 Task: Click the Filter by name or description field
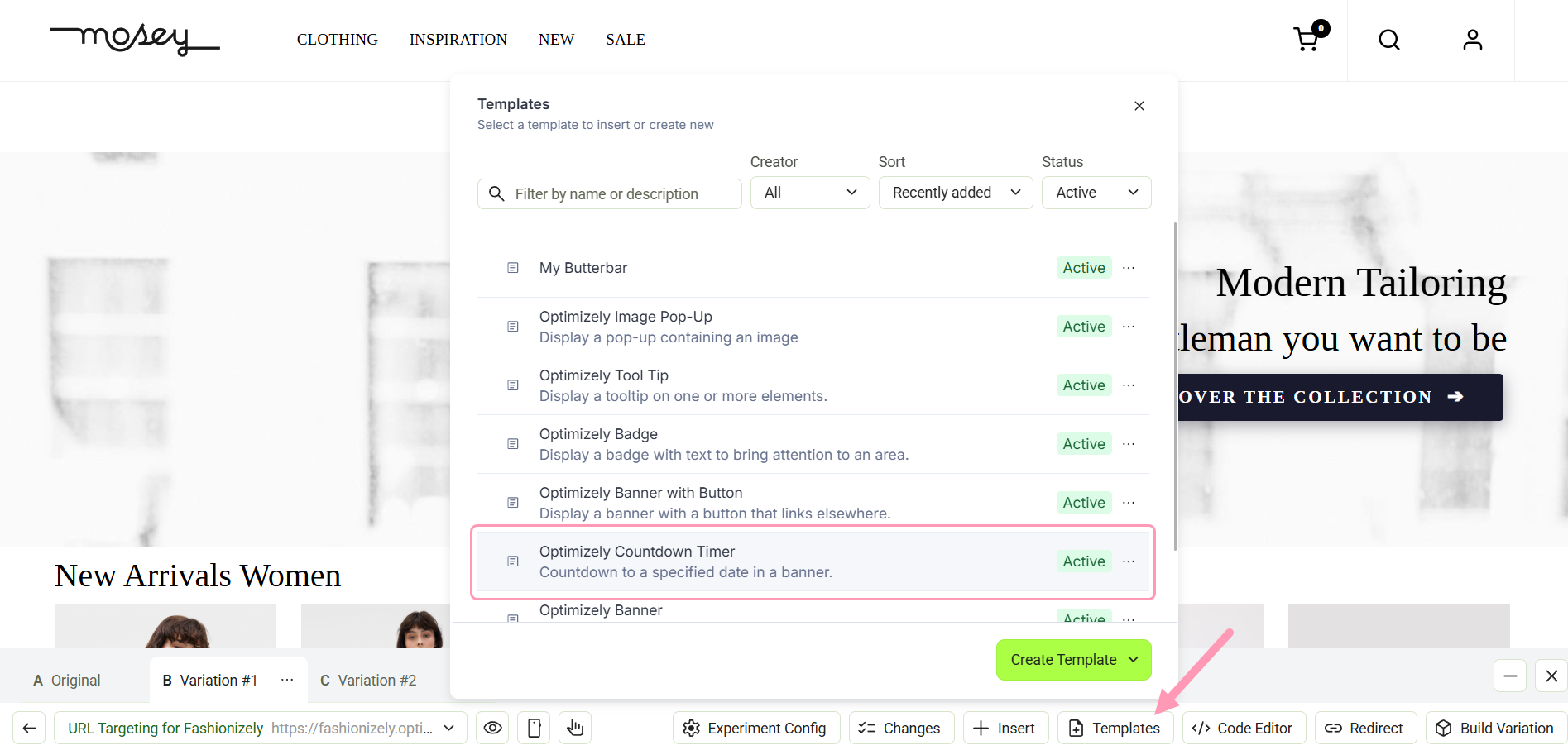click(610, 193)
